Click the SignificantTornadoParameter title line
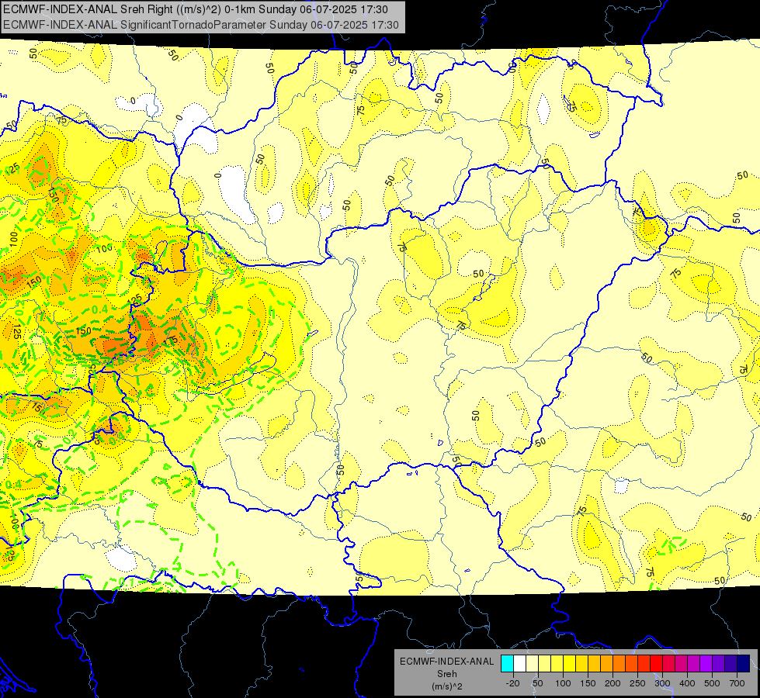This screenshot has width=760, height=698. point(200,25)
